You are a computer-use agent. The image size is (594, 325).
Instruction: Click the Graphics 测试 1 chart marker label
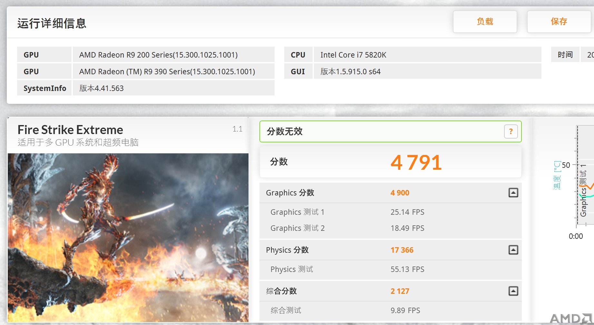583,190
